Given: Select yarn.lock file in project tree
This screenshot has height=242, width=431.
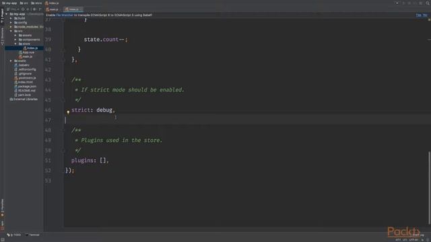Looking at the screenshot, I should click(22, 95).
